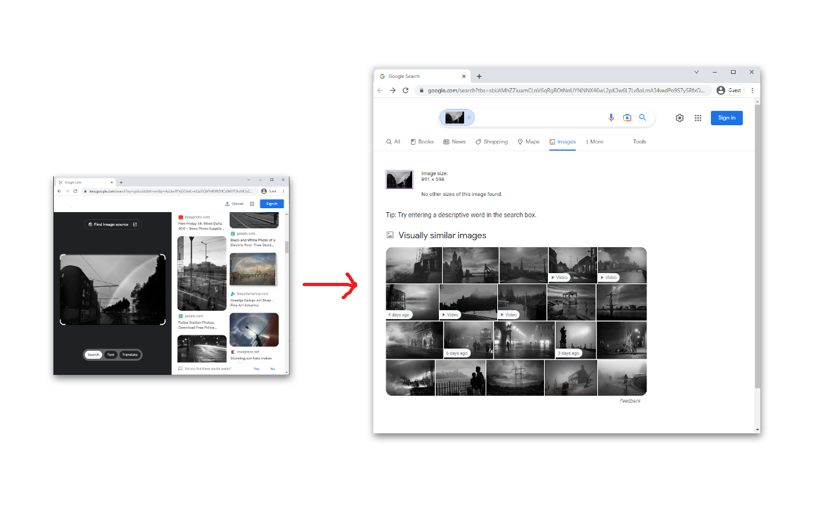Switch to the Maps tab
This screenshot has height=519, width=831.
[x=528, y=141]
